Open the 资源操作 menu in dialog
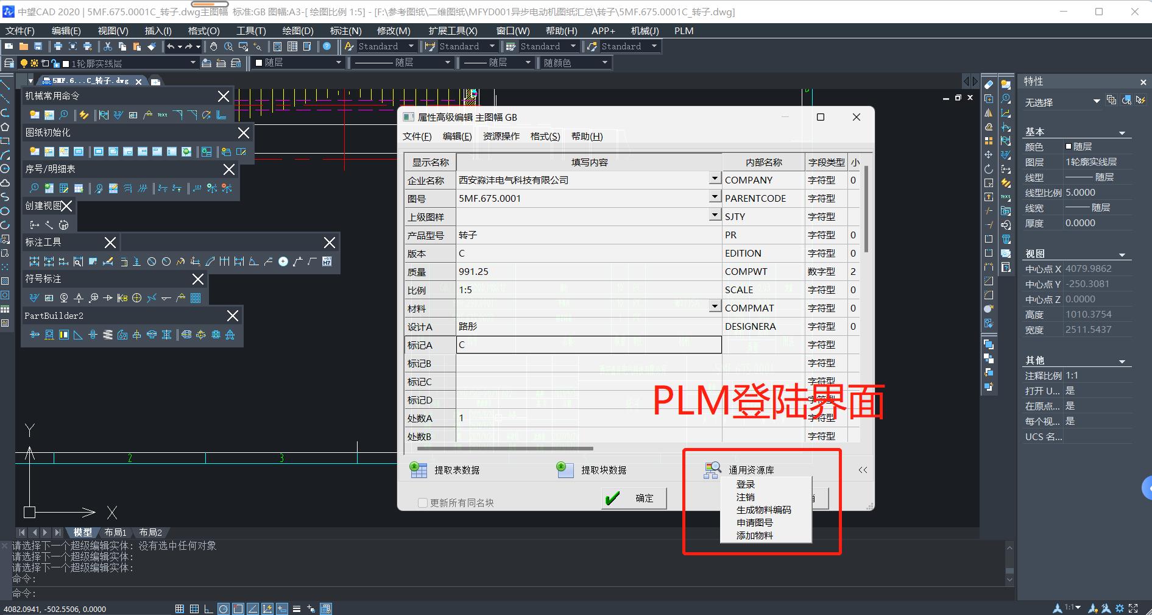The width and height of the screenshot is (1152, 615). pos(501,137)
